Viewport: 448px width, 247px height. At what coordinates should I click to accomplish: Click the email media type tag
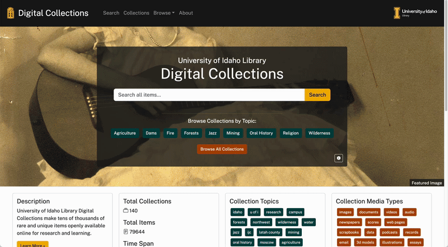point(344,242)
